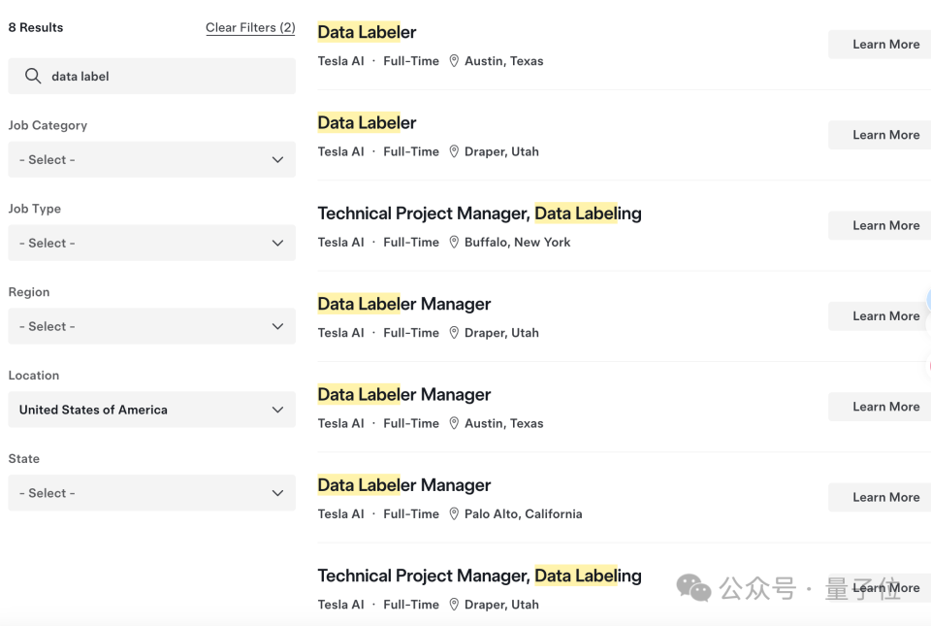Click the WeChat logo in watermark
Viewport: 931px width, 626px height.
click(693, 588)
